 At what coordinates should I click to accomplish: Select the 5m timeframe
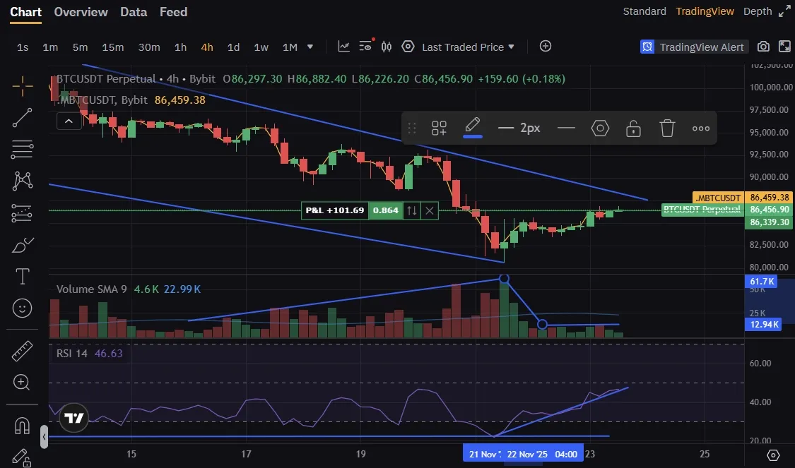coord(80,47)
